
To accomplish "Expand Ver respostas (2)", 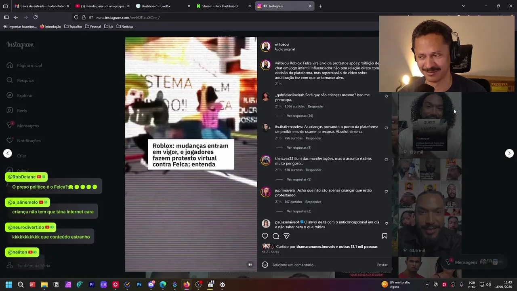I will click(299, 211).
